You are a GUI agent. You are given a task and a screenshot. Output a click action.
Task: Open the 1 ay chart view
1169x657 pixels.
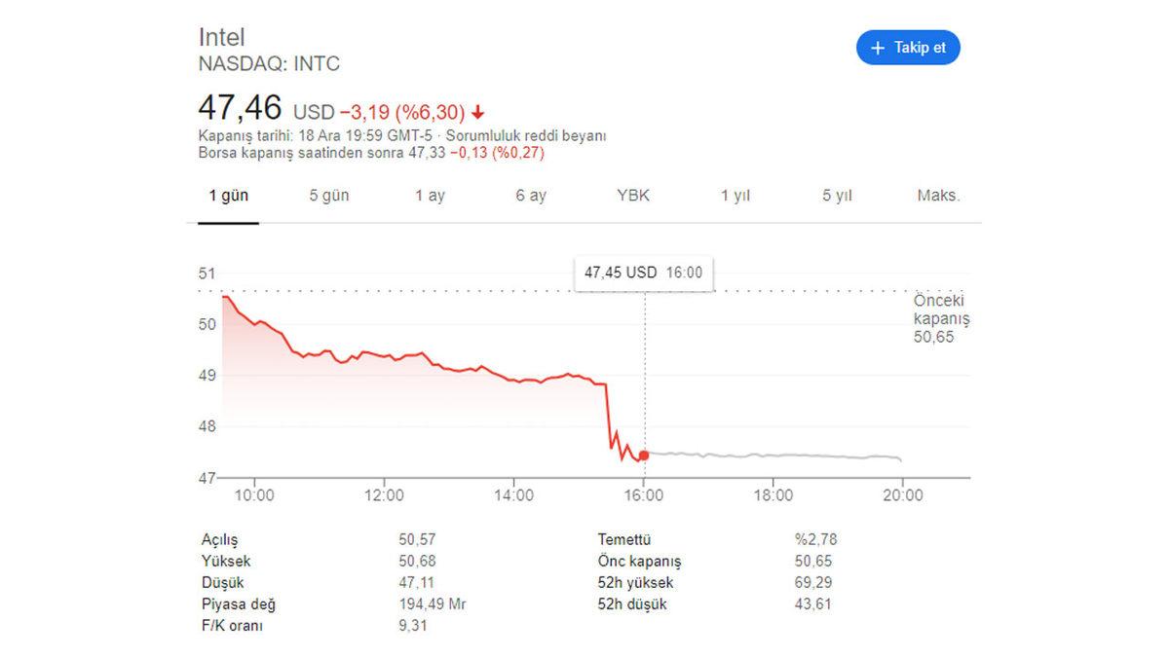[x=430, y=195]
